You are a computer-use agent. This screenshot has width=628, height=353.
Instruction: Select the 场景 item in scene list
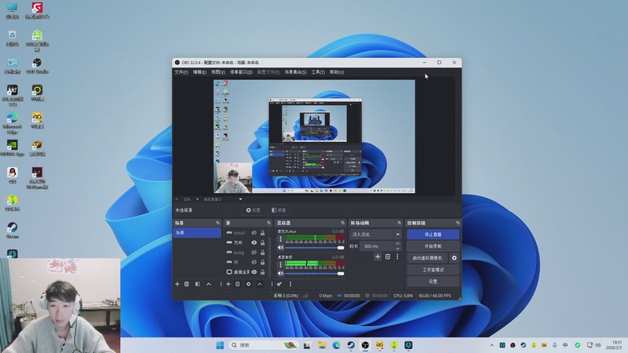click(197, 232)
